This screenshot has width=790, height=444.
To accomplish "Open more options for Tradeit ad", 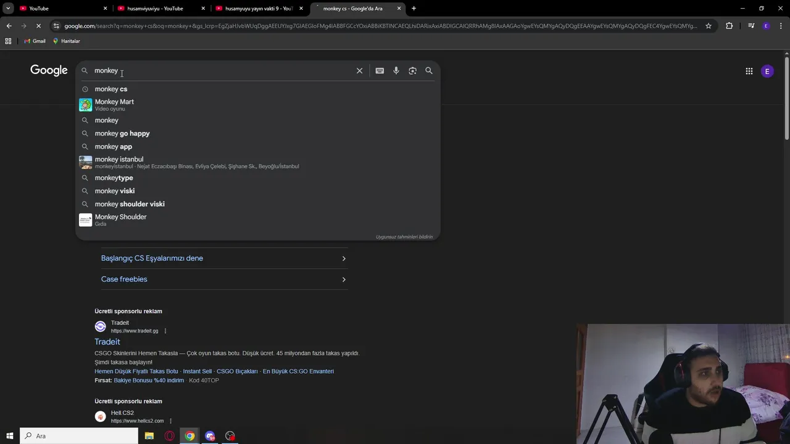I will [x=165, y=331].
